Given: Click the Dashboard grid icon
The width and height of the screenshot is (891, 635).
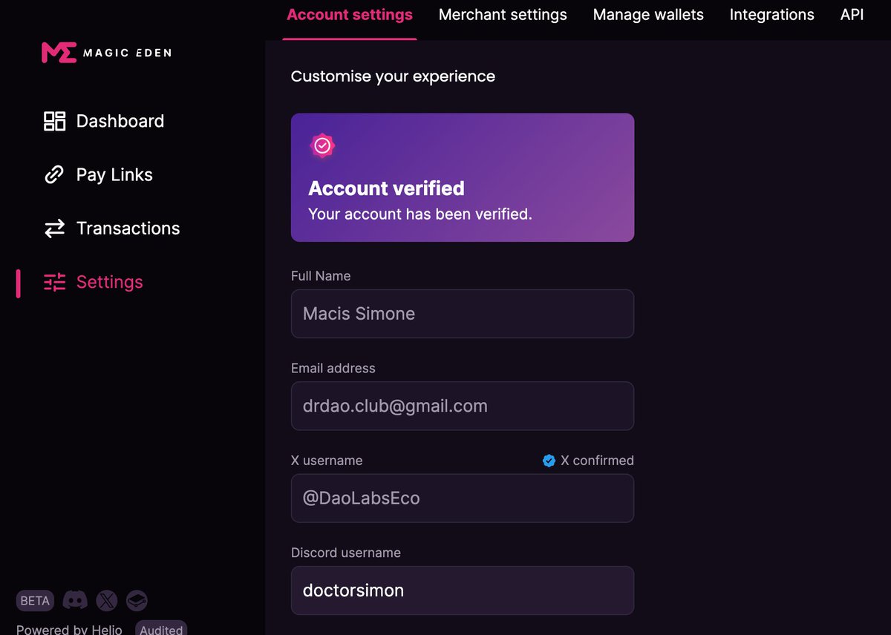Looking at the screenshot, I should (x=55, y=121).
